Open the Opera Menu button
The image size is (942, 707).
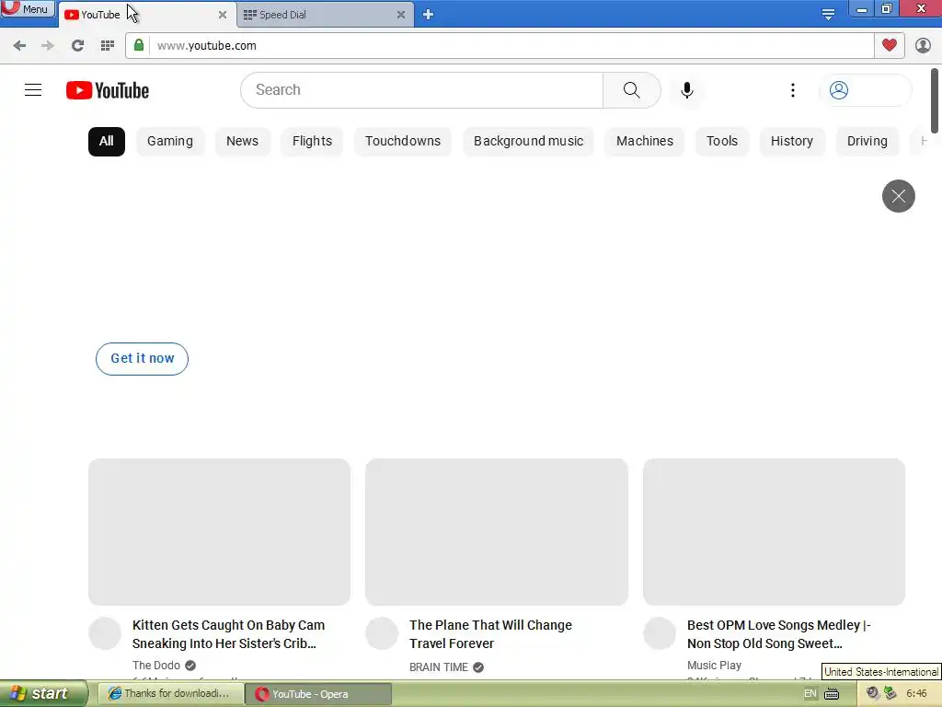click(28, 8)
